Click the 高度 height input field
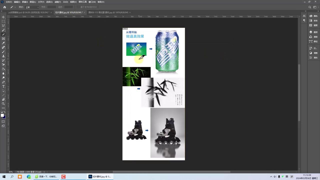This screenshot has height=180, width=320. [x=69, y=7]
